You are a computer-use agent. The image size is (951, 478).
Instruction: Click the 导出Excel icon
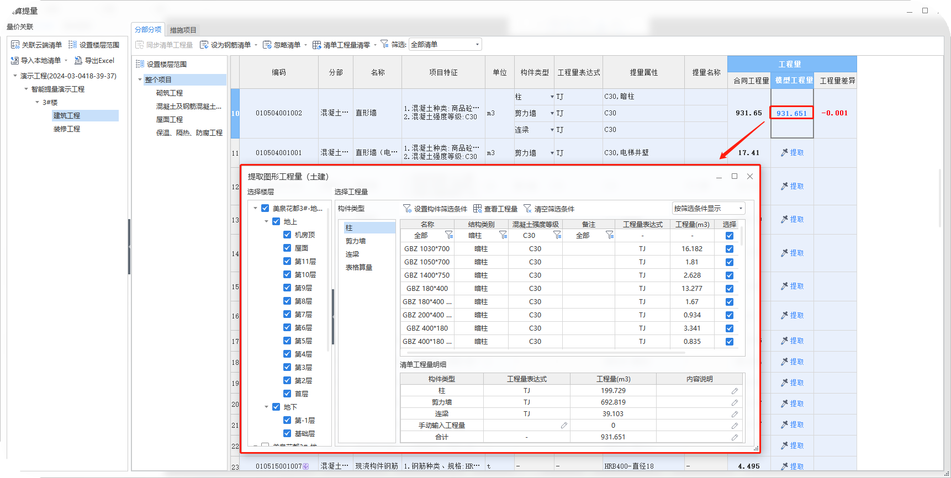tap(78, 60)
